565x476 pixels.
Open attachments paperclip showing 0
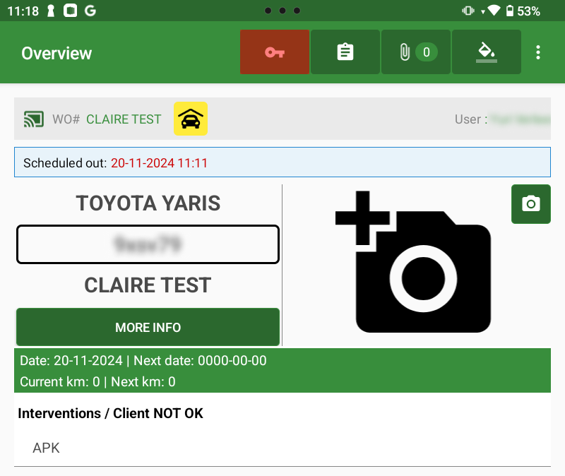click(x=416, y=52)
